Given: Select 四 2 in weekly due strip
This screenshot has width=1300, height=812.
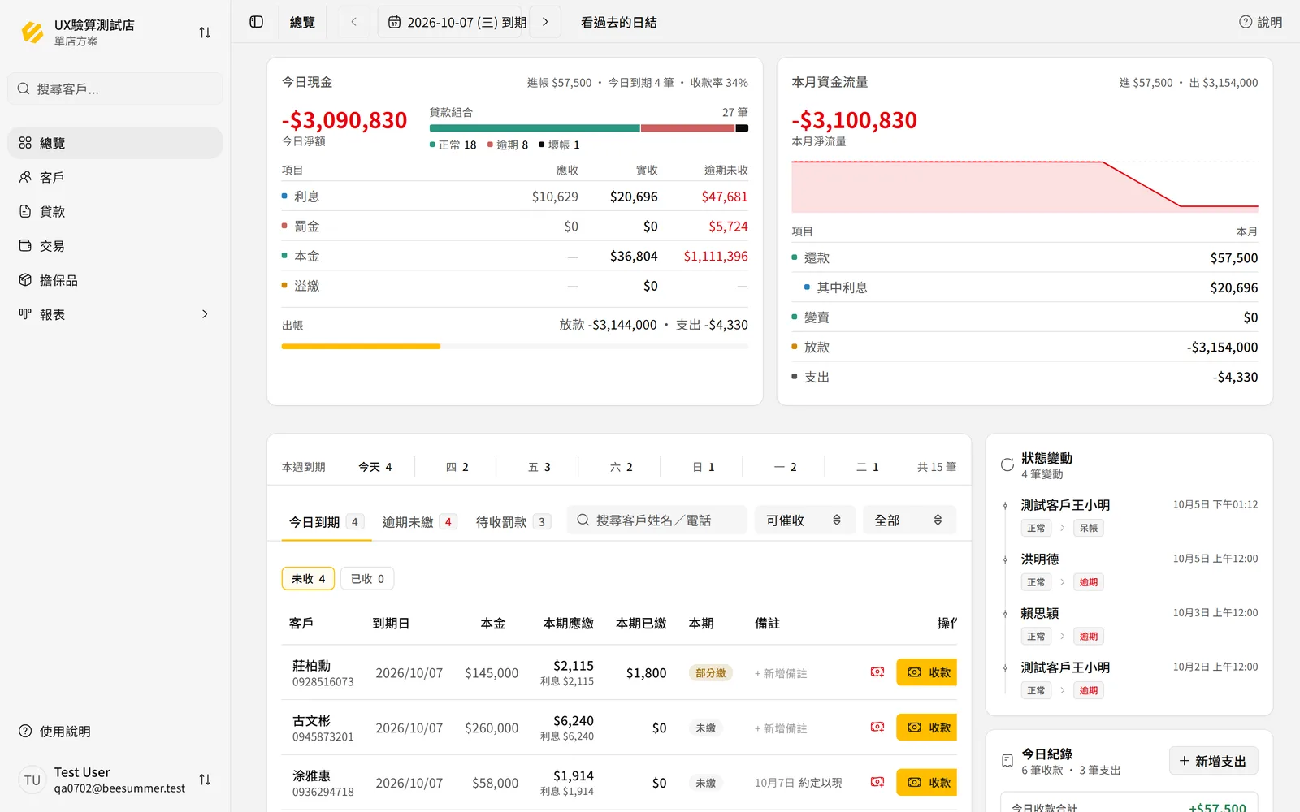Looking at the screenshot, I should click(x=457, y=467).
